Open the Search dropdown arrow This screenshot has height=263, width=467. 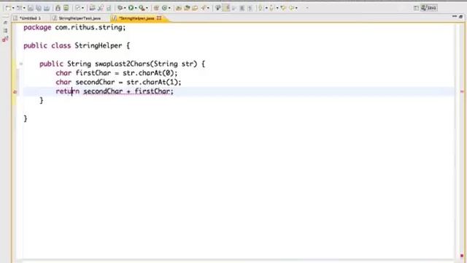pyautogui.click(x=208, y=8)
